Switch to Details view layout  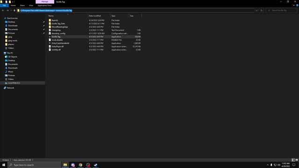click(293, 160)
